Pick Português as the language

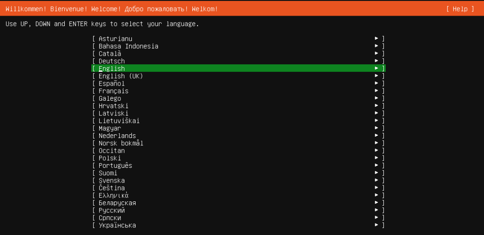pos(116,165)
